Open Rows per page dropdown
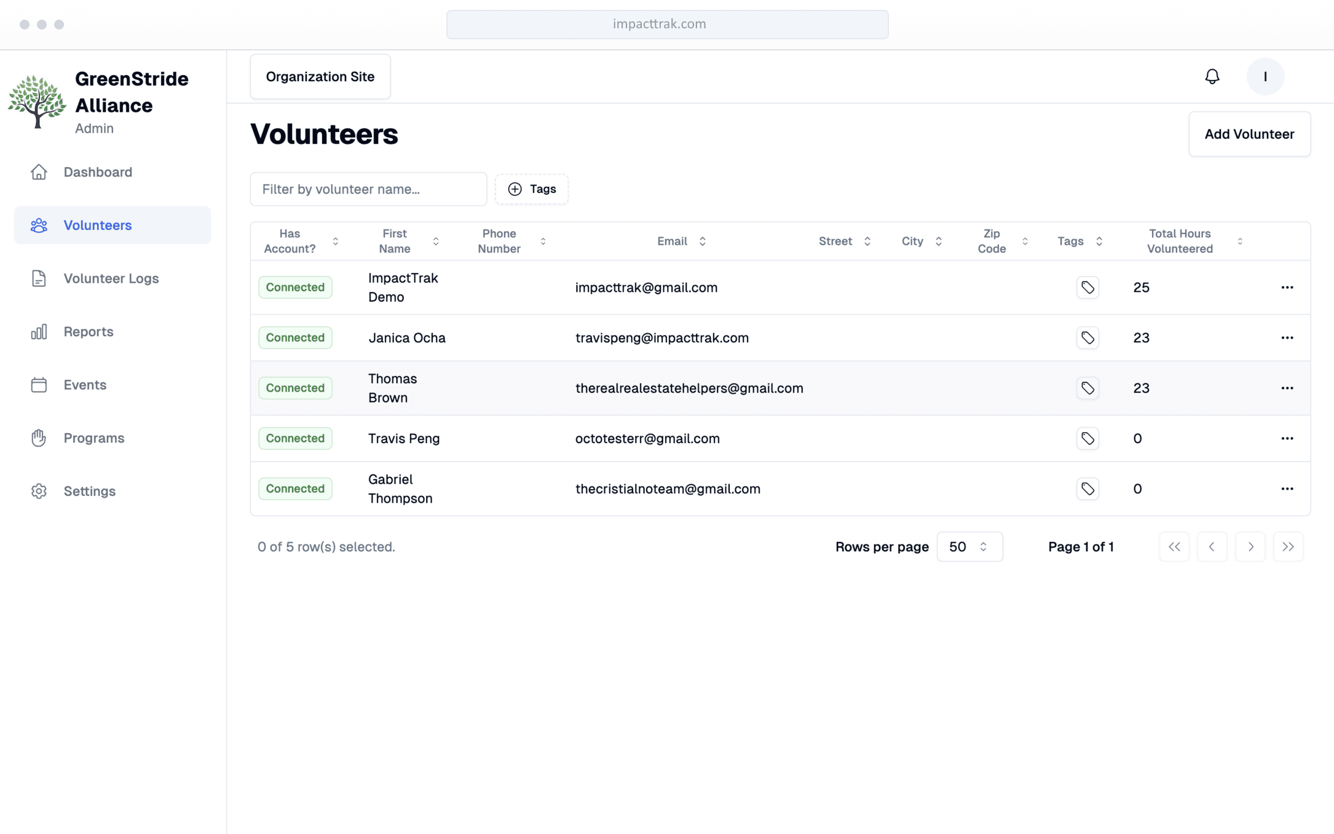 click(969, 547)
